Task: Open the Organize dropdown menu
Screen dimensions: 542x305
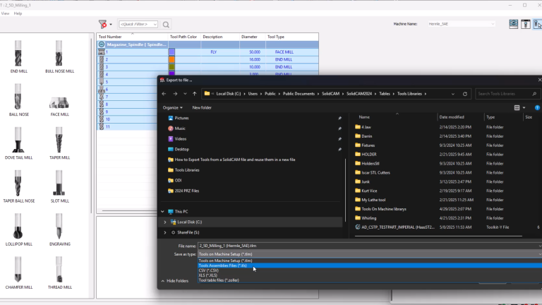Action: pyautogui.click(x=172, y=107)
